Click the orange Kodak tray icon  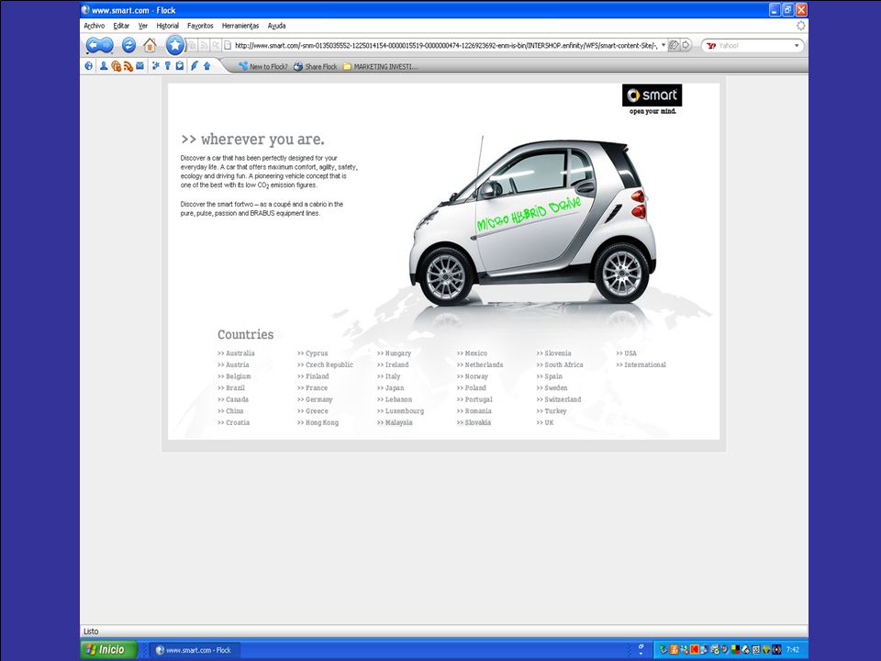coord(695,650)
